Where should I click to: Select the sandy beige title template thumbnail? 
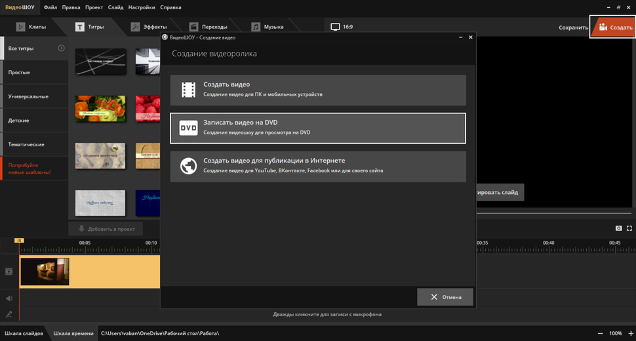[100, 155]
